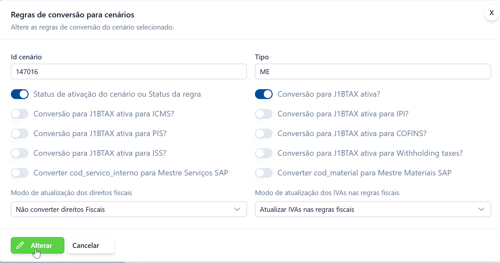Enable Converter cod_material para Mestre Materiais SAP

(x=264, y=173)
